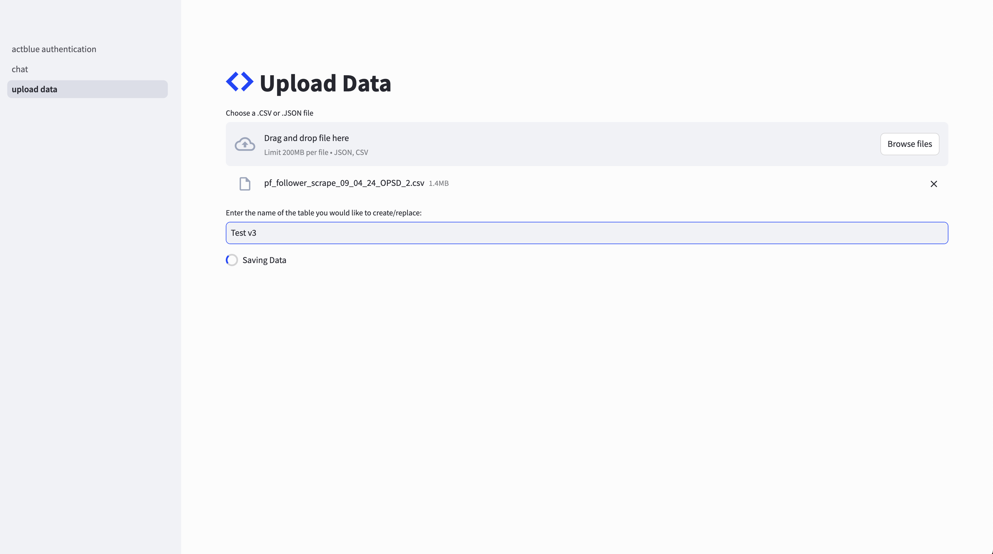Image resolution: width=993 pixels, height=554 pixels.
Task: Select upload data in sidebar
Action: (88, 89)
